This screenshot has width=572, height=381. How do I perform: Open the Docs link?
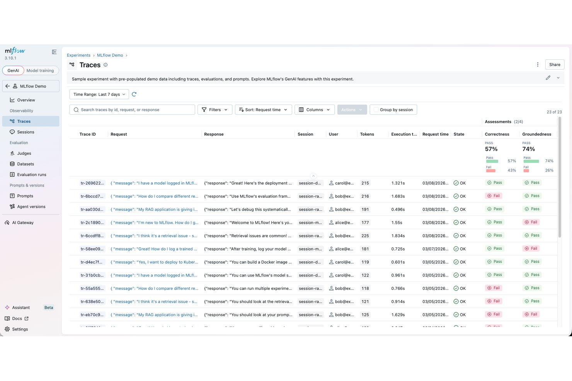click(x=17, y=318)
